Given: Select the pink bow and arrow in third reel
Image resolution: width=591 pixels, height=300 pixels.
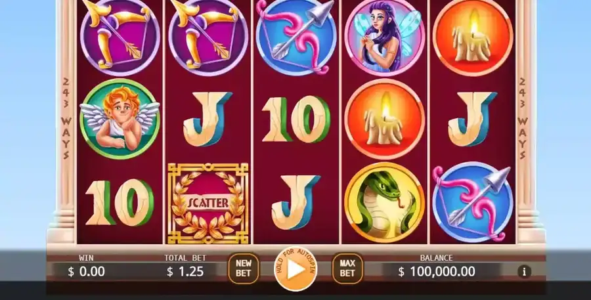Looking at the screenshot, I should tap(296, 36).
